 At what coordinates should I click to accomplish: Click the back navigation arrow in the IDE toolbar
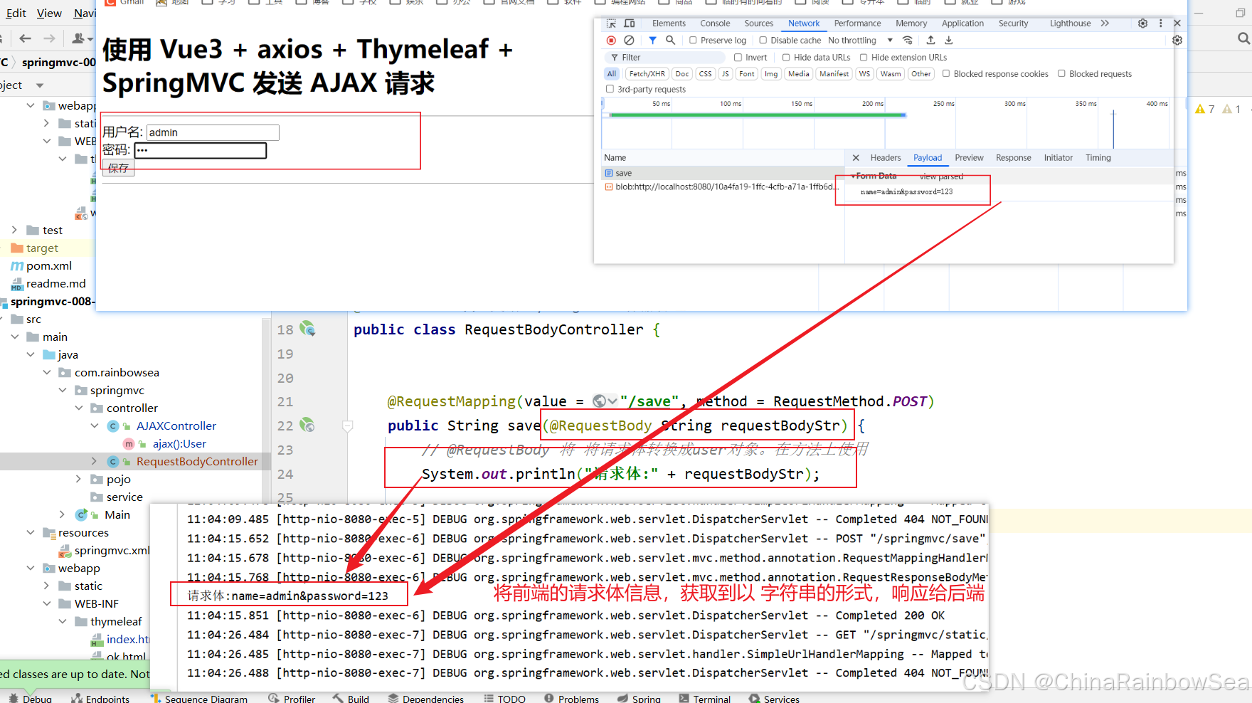coord(26,38)
